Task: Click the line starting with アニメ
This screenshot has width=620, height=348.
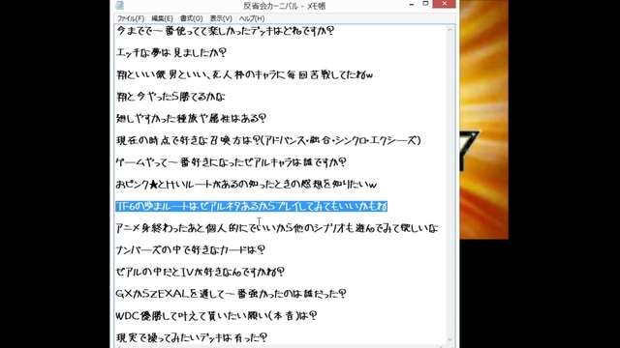Action: (277, 228)
